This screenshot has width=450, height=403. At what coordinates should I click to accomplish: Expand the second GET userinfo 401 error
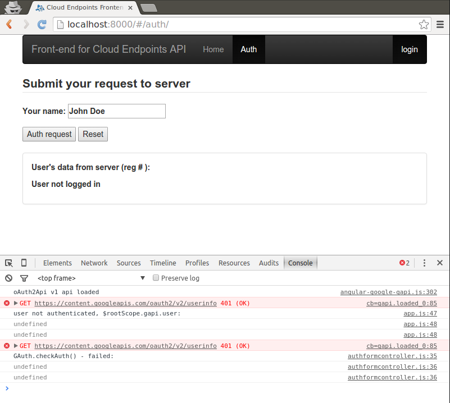16,346
